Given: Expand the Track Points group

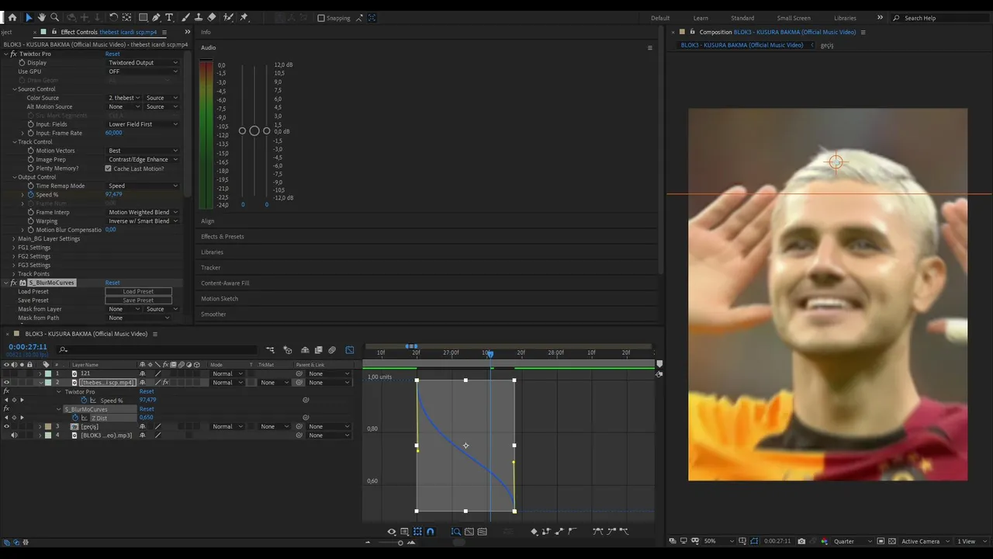Looking at the screenshot, I should click(x=14, y=274).
